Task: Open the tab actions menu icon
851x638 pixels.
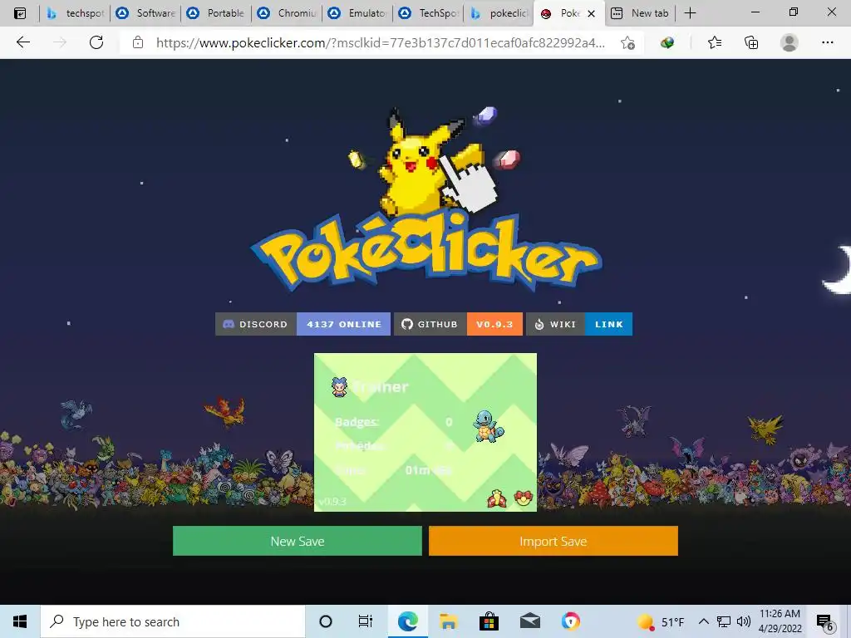Action: (x=20, y=13)
